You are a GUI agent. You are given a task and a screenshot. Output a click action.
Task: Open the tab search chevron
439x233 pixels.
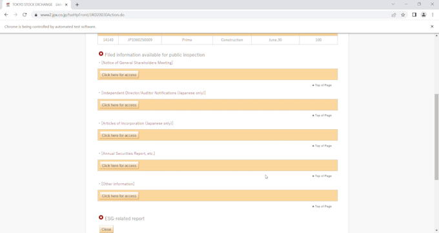pyautogui.click(x=393, y=5)
